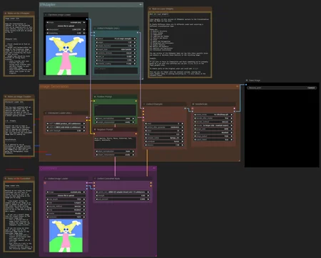321x258 pixels.
Task: Open the weight_type style transfer dropdown
Action: point(116,49)
